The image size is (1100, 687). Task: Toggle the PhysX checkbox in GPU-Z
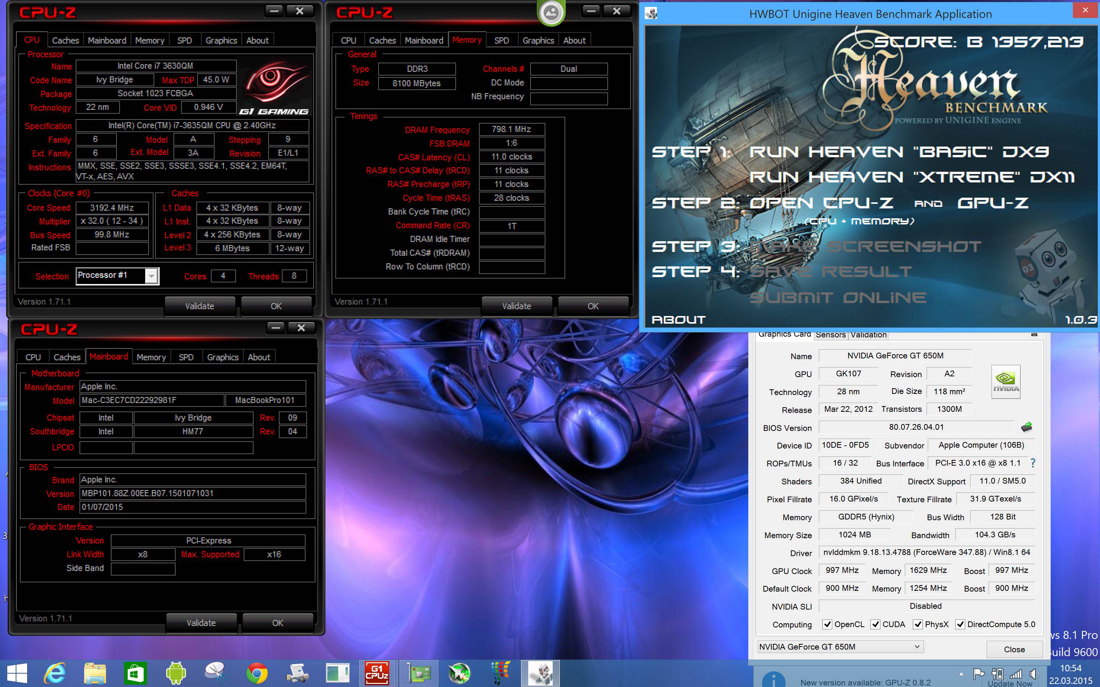click(918, 624)
